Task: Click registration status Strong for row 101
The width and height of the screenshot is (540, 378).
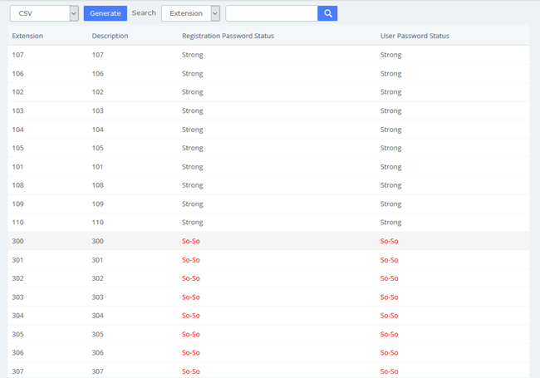Action: (193, 167)
